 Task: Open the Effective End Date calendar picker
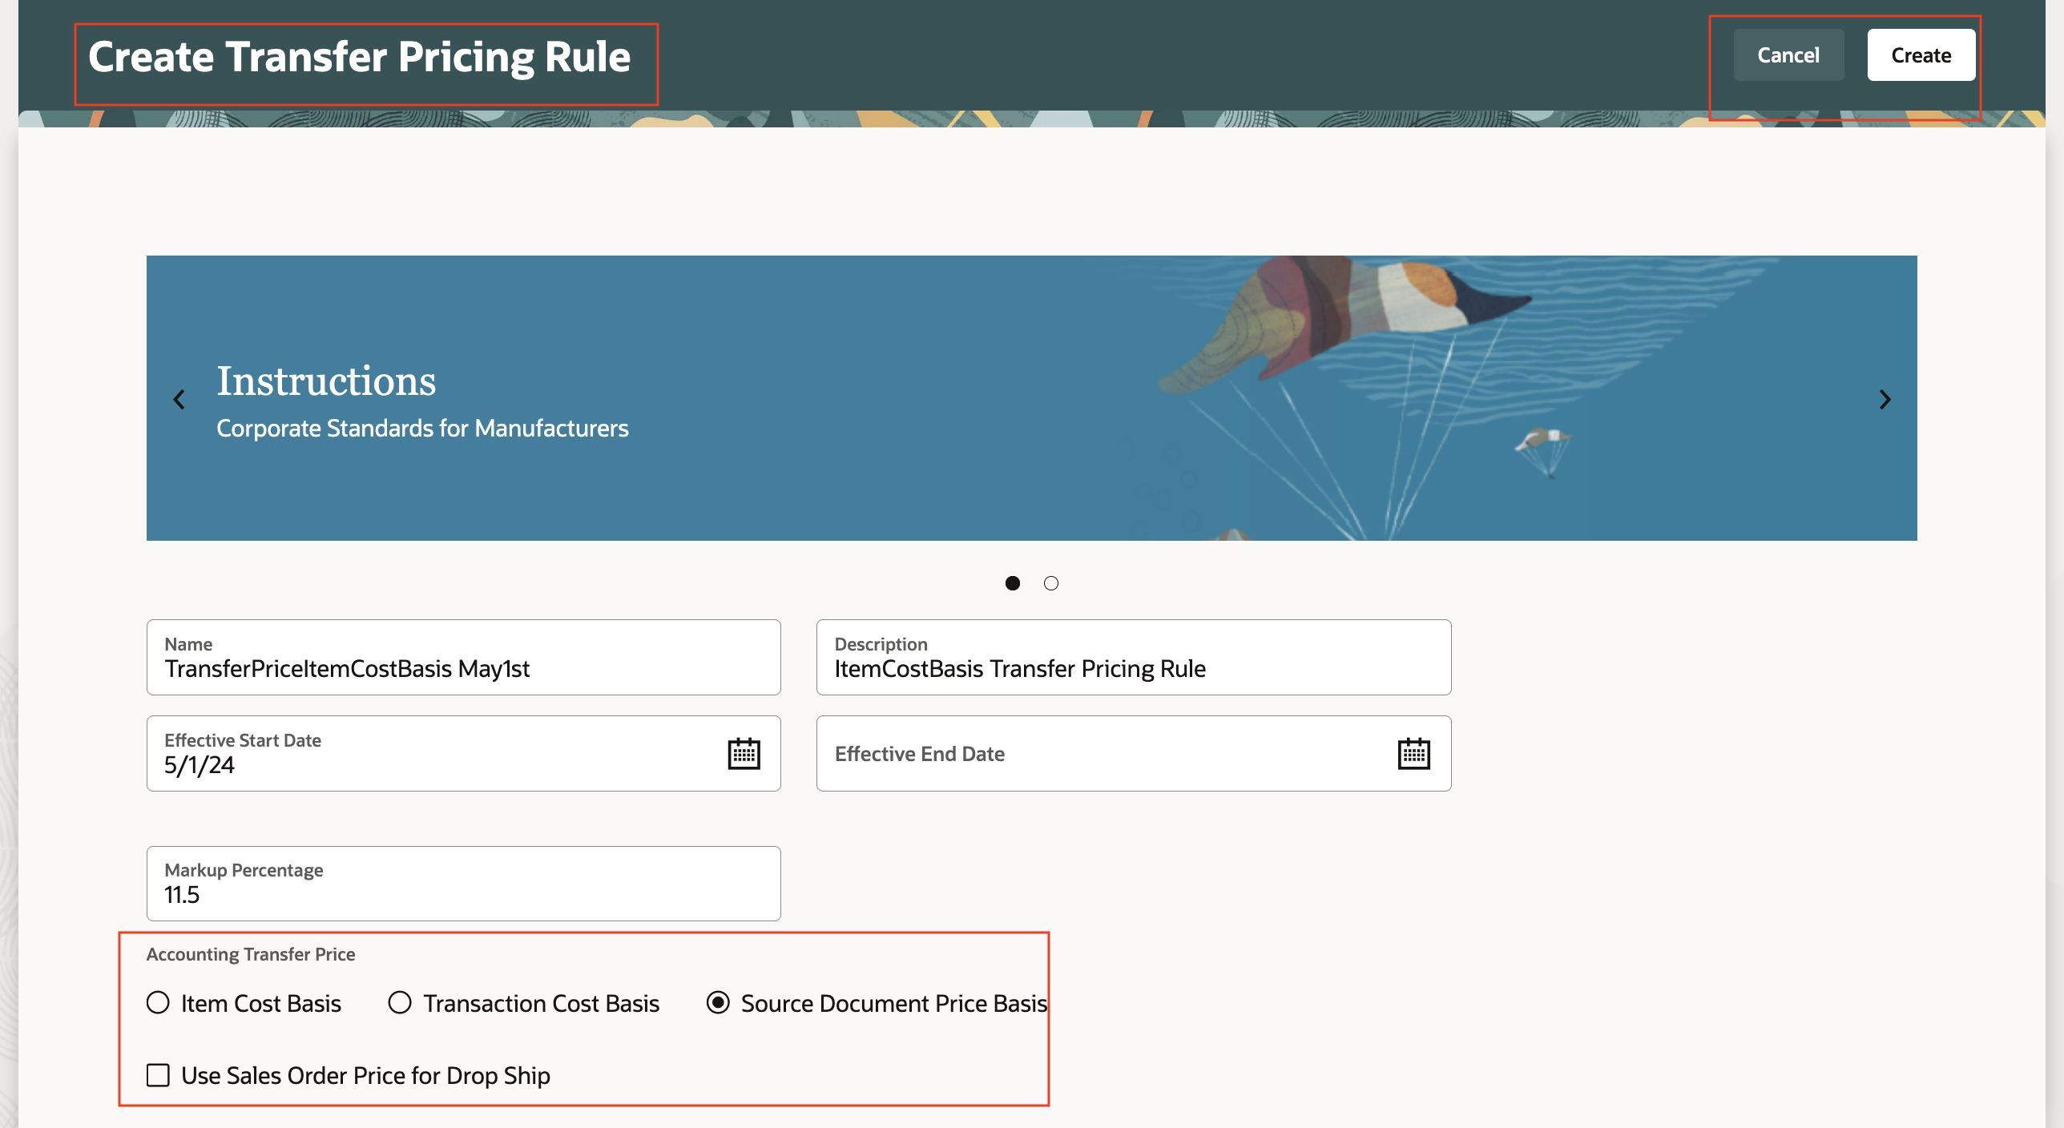pos(1413,754)
